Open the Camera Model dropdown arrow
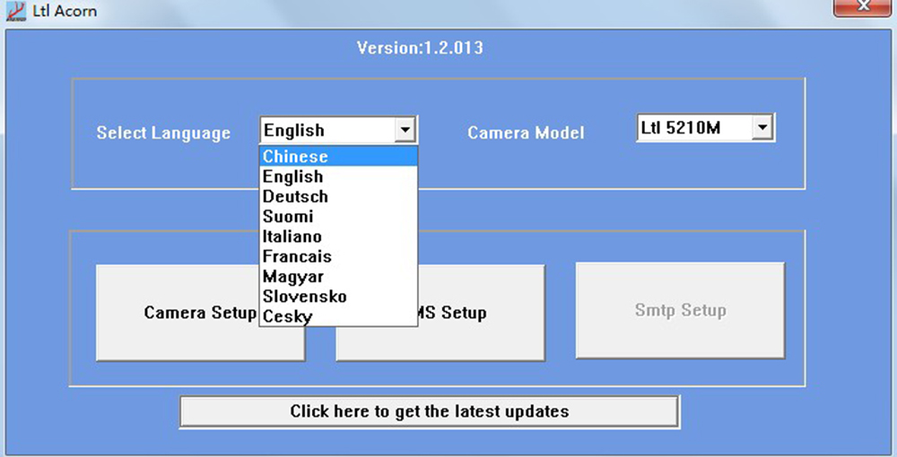 tap(762, 128)
